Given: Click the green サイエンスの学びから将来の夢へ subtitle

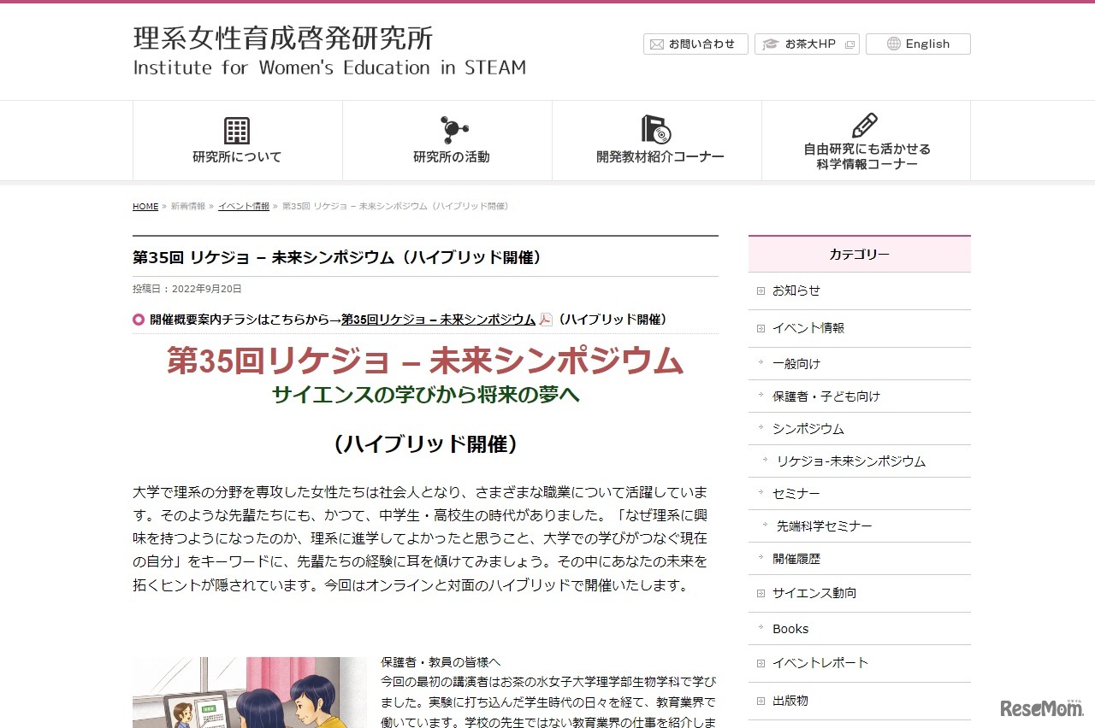Looking at the screenshot, I should coord(425,395).
